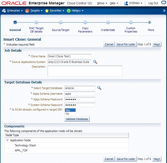Click the bottom Next button
The height and width of the screenshot is (163, 167).
[157, 159]
